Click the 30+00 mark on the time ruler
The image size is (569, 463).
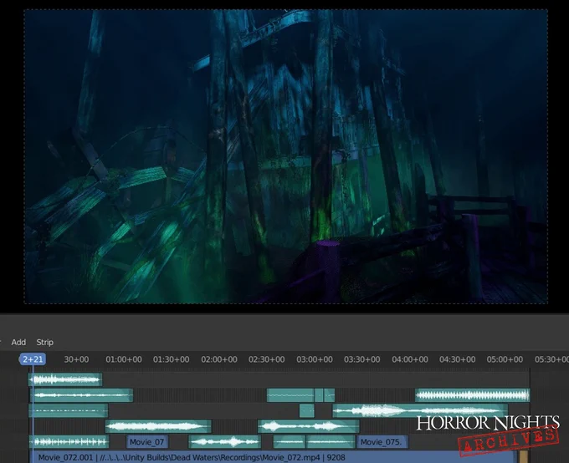pyautogui.click(x=76, y=359)
